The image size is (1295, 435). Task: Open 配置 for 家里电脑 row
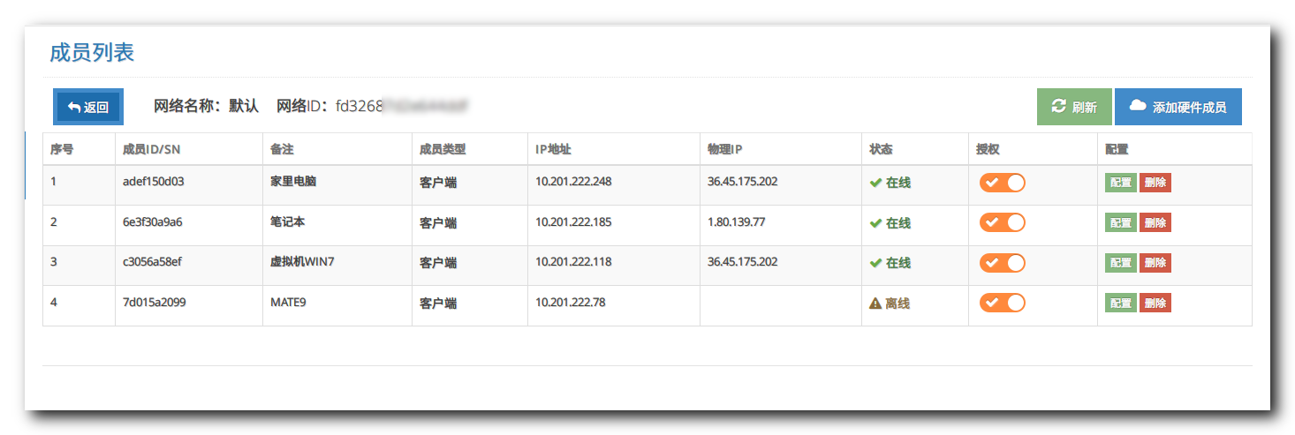coord(1120,183)
